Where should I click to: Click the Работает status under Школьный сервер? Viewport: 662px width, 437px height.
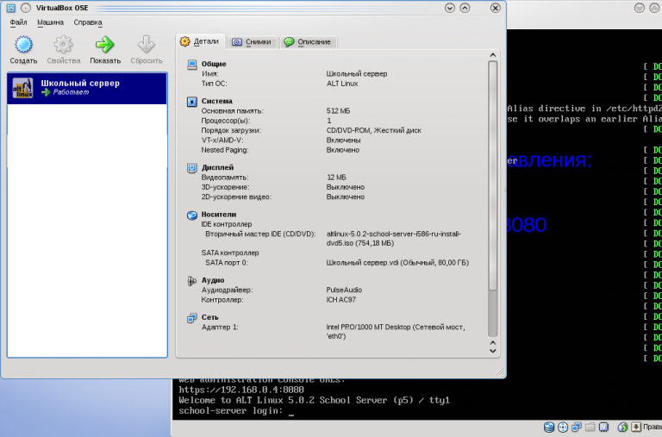[71, 92]
